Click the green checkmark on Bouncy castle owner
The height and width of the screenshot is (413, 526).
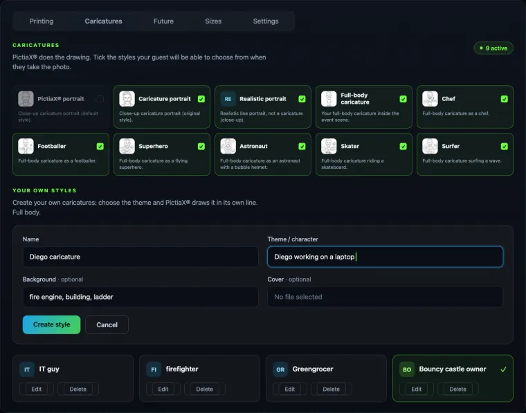click(x=503, y=369)
